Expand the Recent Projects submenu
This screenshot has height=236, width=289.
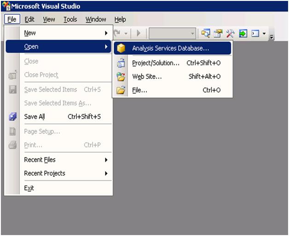tap(58, 173)
